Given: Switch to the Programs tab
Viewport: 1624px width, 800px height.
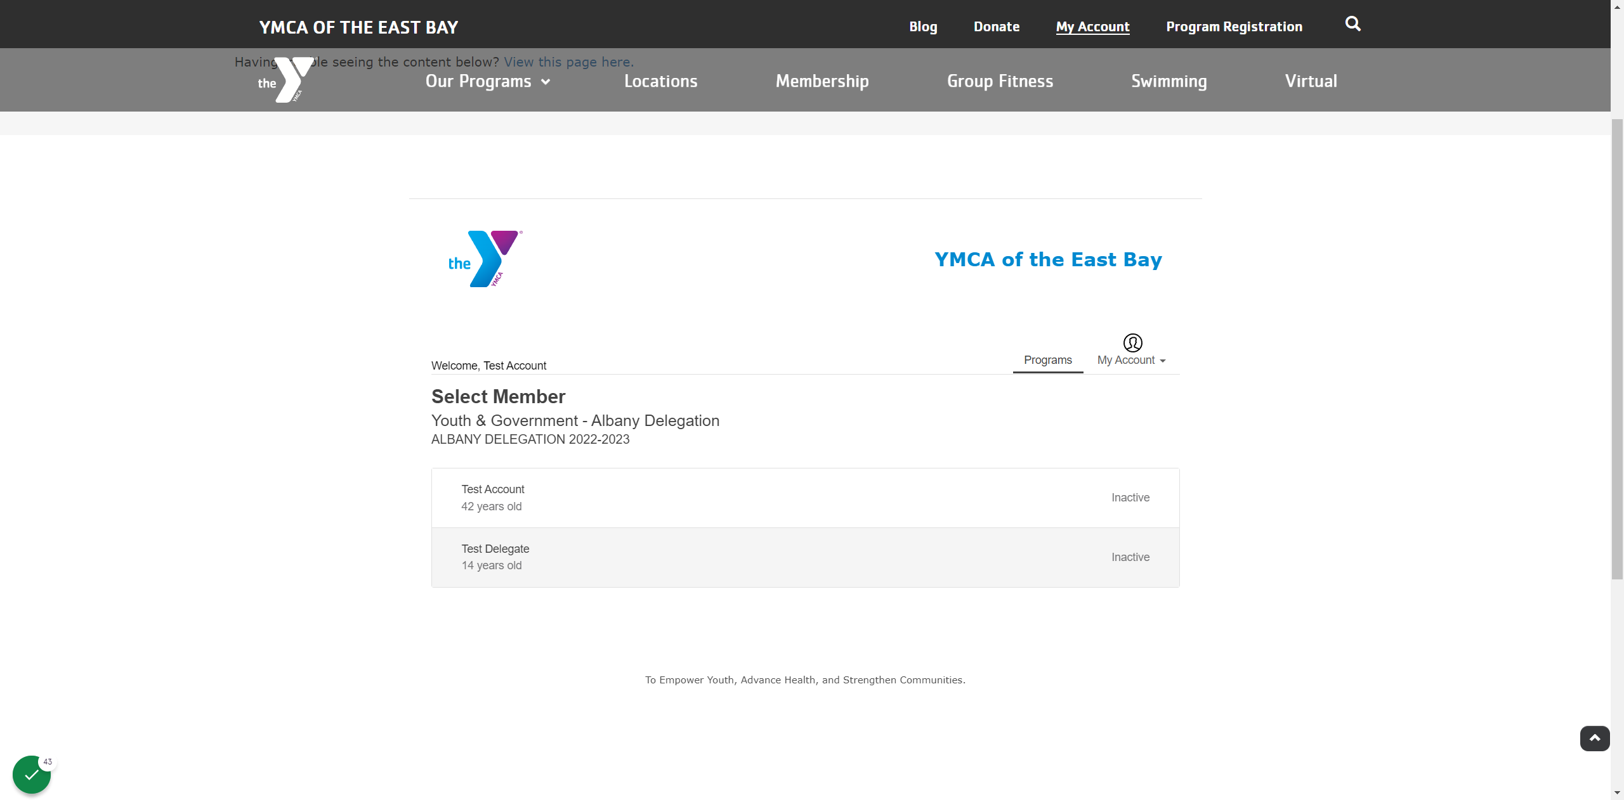Looking at the screenshot, I should (1047, 360).
